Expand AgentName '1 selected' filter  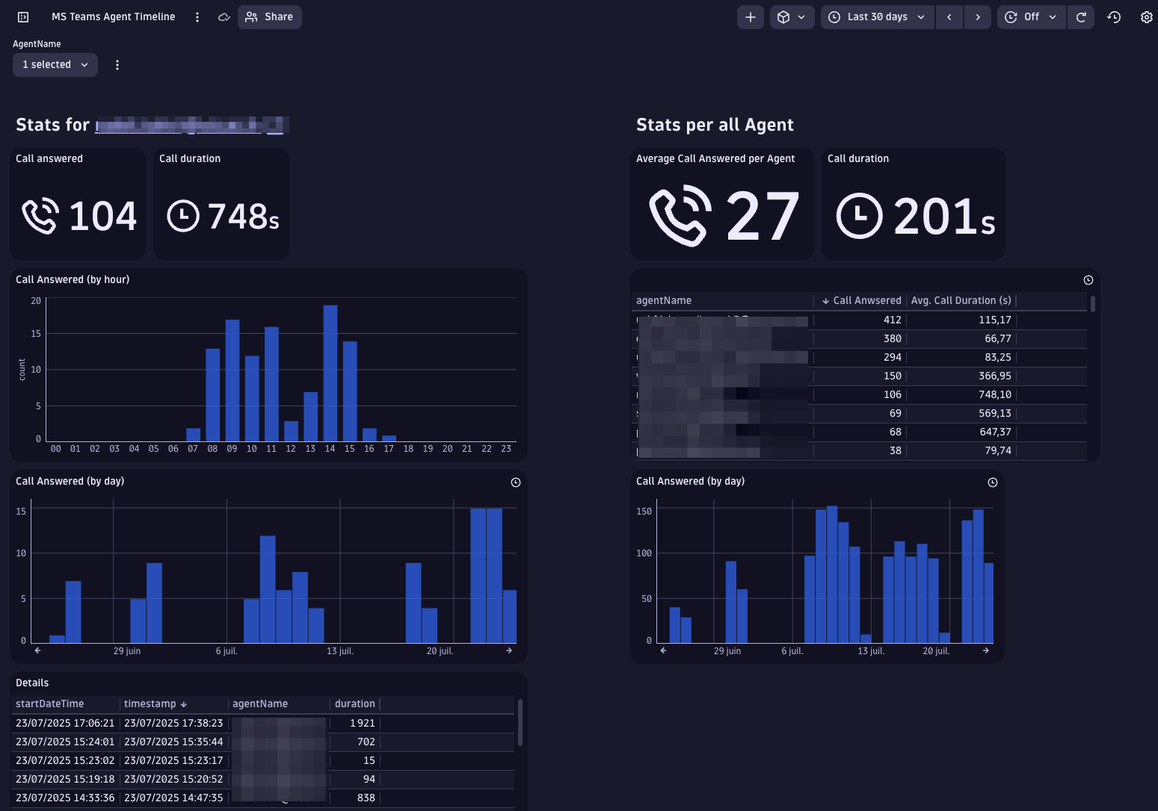pyautogui.click(x=55, y=65)
